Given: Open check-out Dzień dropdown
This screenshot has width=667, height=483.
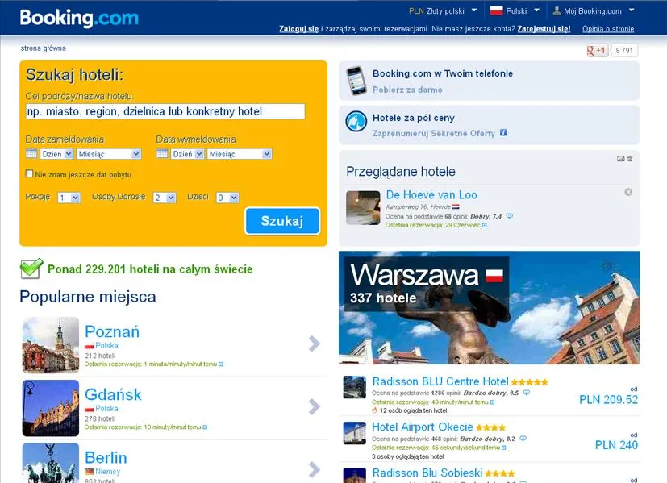Looking at the screenshot, I should (188, 154).
